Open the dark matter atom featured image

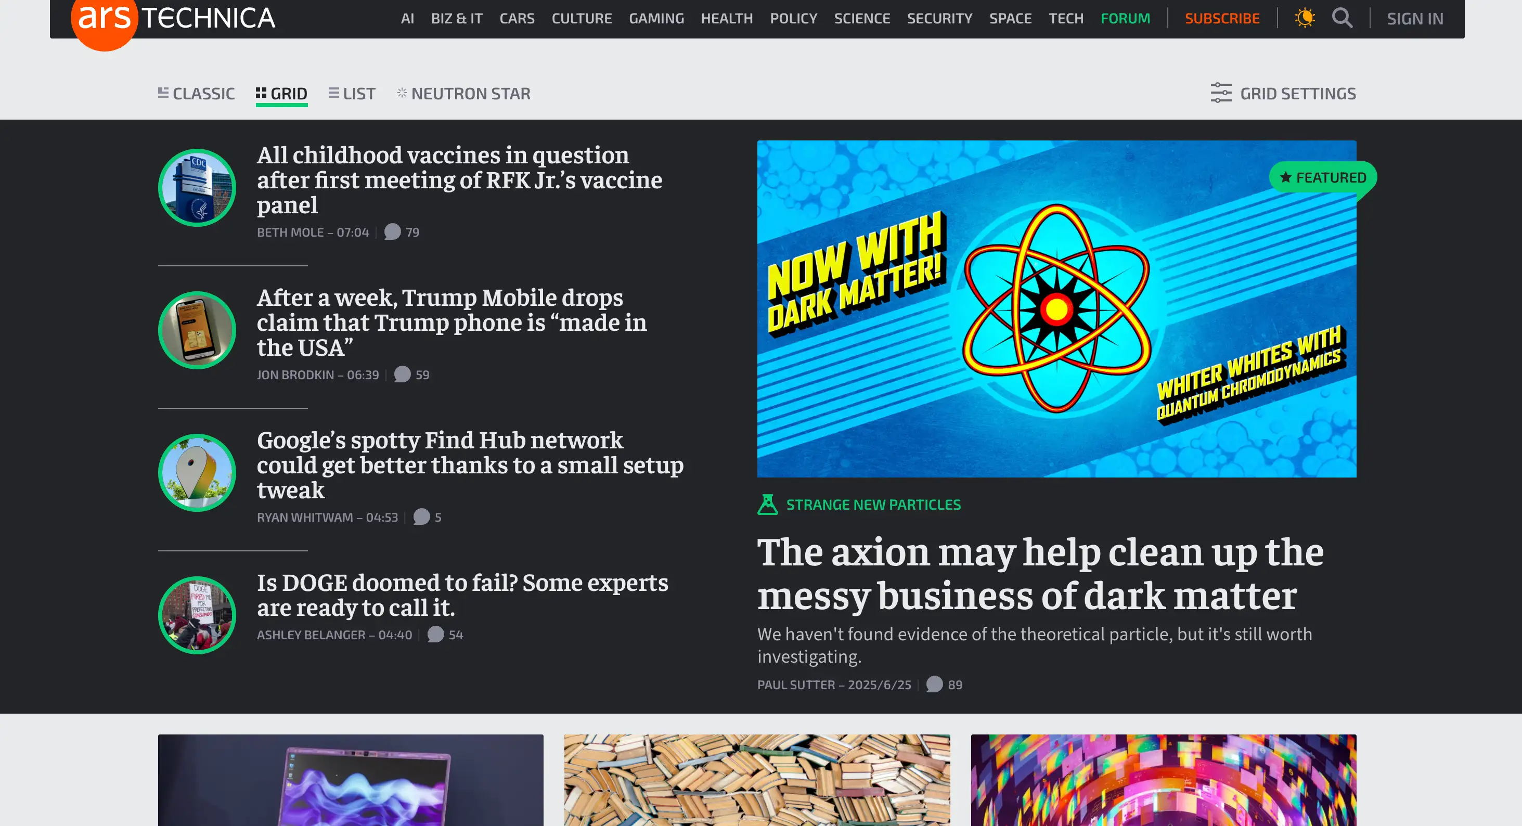pyautogui.click(x=1056, y=309)
